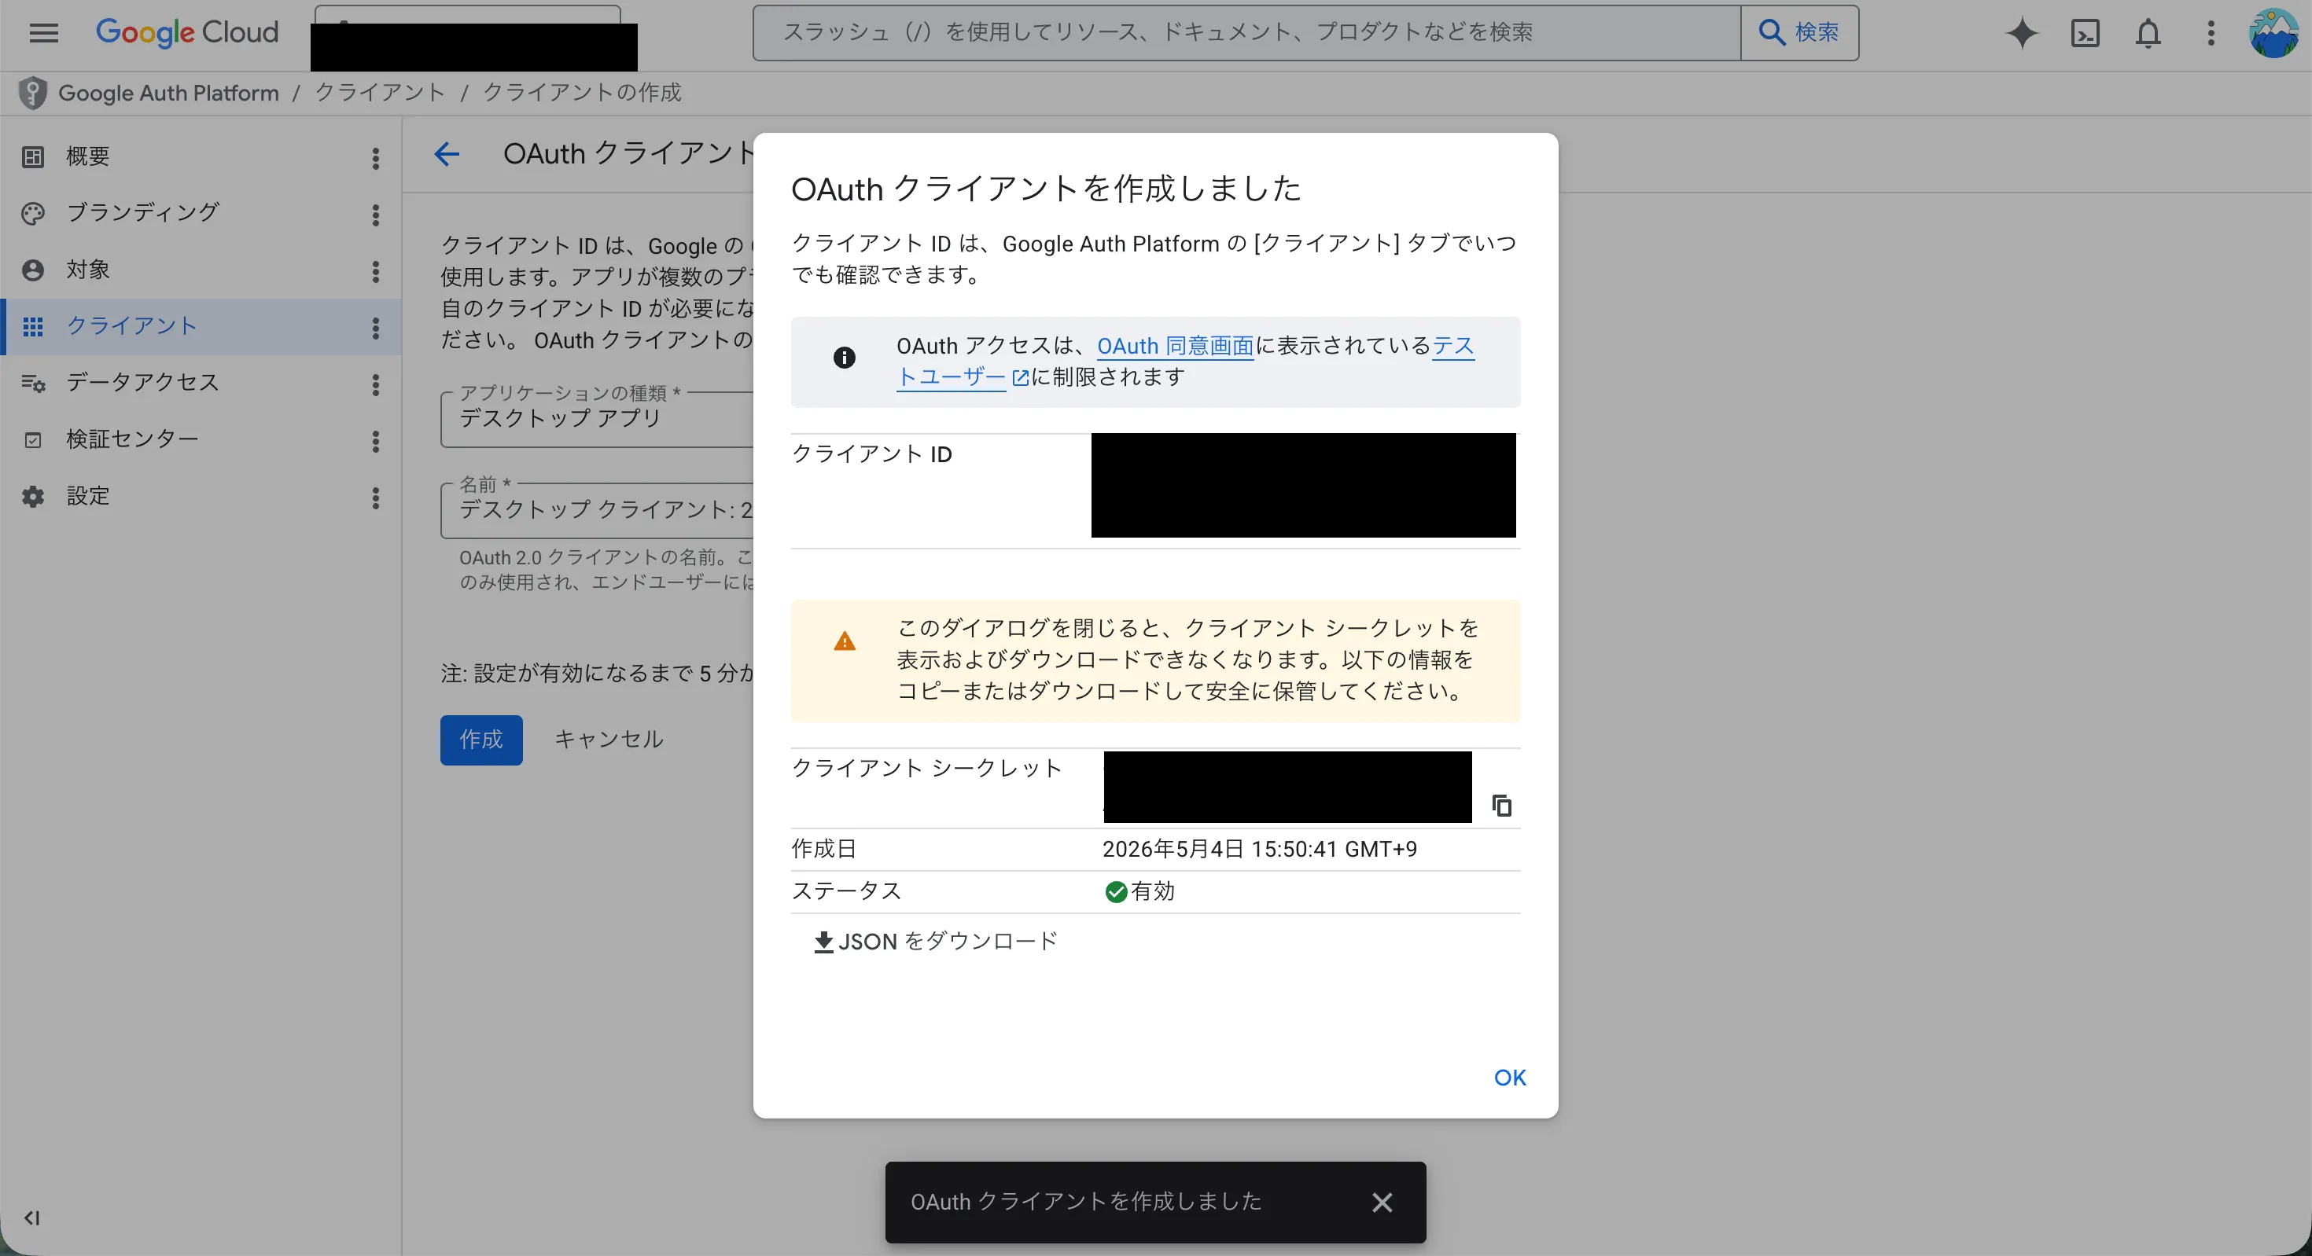2312x1256 pixels.
Task: Click the クライアント シークレット label
Action: coord(926,769)
